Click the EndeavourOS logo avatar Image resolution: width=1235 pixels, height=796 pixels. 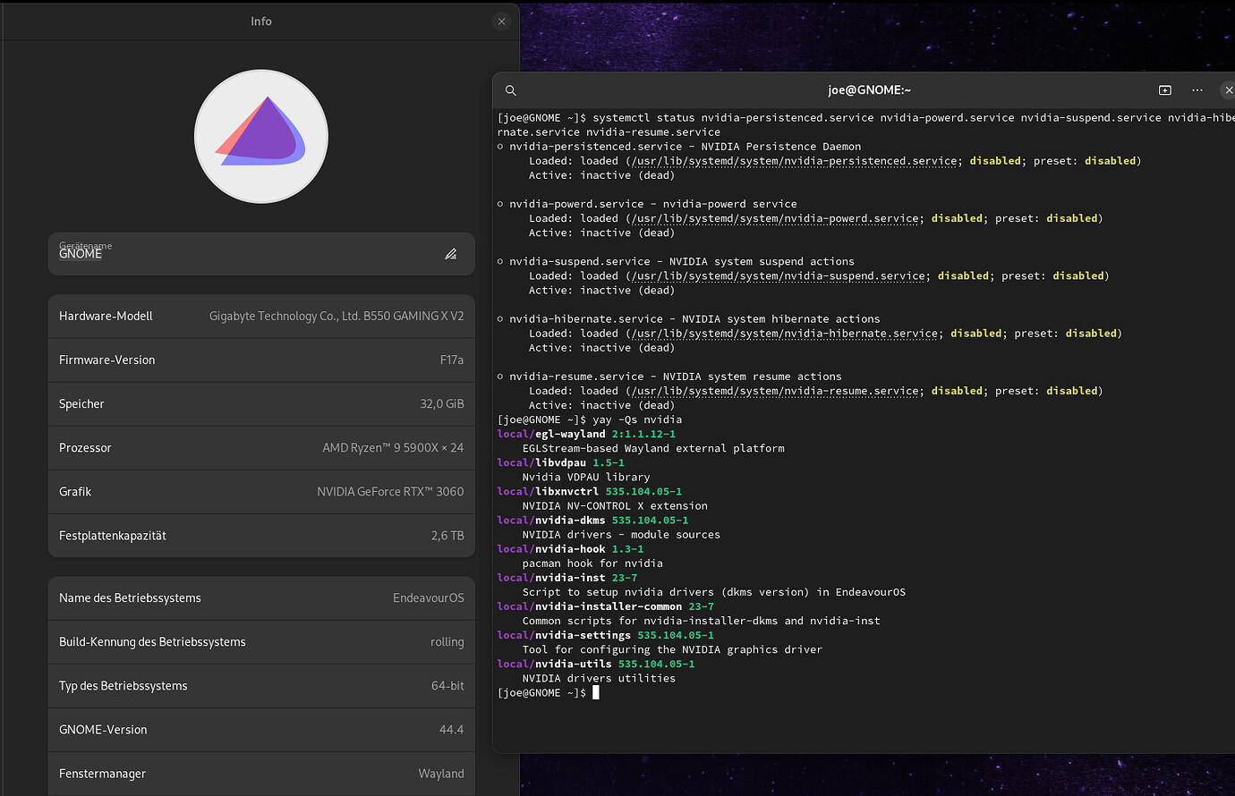pyautogui.click(x=260, y=136)
